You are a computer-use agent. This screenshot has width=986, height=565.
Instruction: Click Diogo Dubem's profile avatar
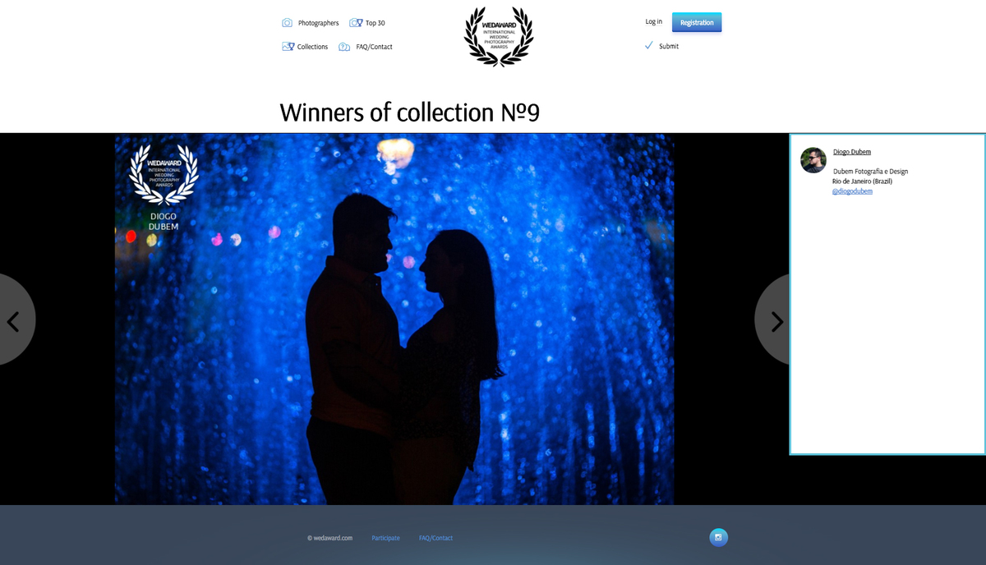click(x=813, y=160)
